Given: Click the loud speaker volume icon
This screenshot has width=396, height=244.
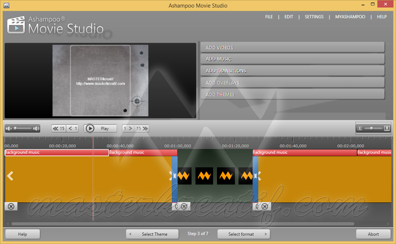Looking at the screenshot, I should tap(36, 128).
